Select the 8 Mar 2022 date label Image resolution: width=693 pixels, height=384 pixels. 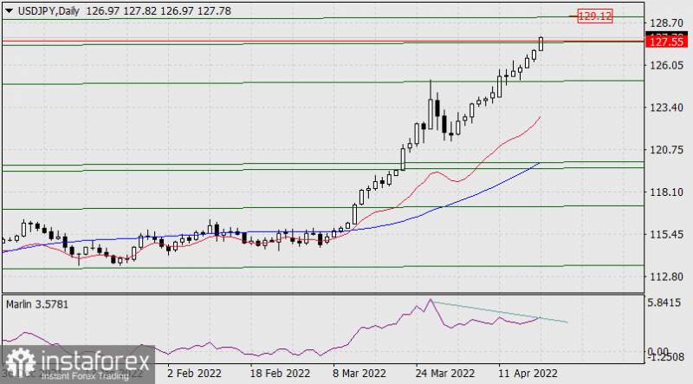click(359, 373)
